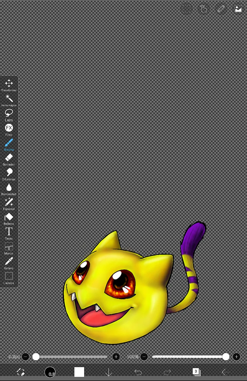The height and width of the screenshot is (381, 247).
Task: Pick the Gotero eyedropper tool
Action: [9, 264]
